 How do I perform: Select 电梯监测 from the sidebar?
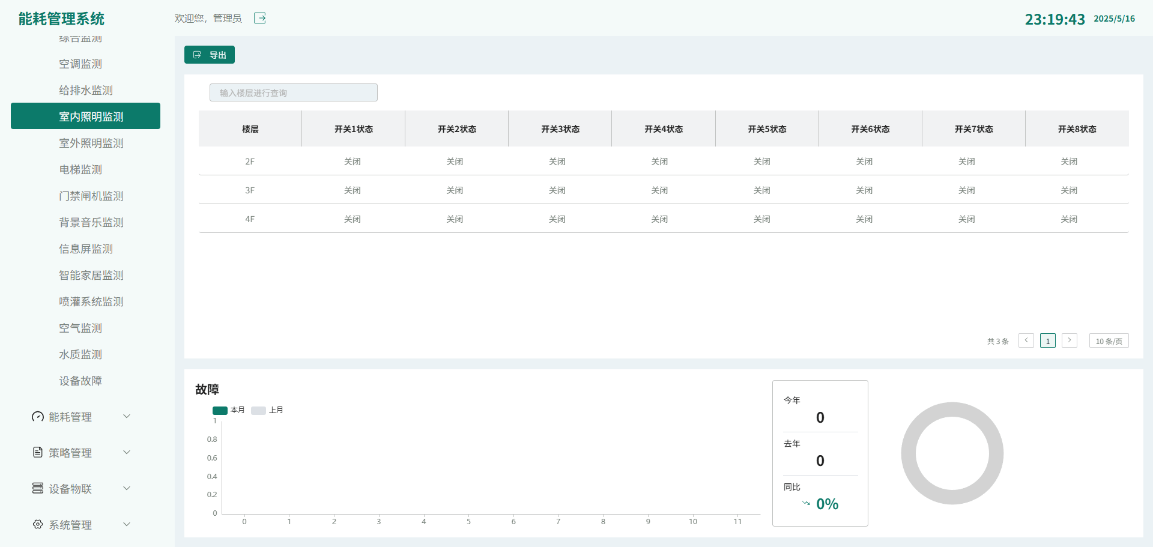click(80, 169)
